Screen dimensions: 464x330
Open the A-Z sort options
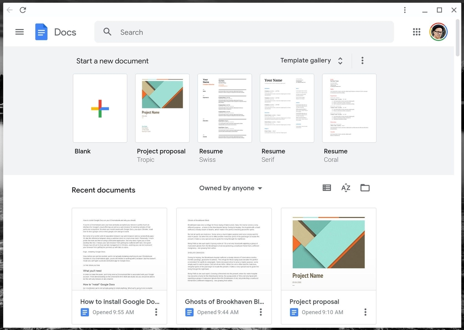pyautogui.click(x=346, y=188)
